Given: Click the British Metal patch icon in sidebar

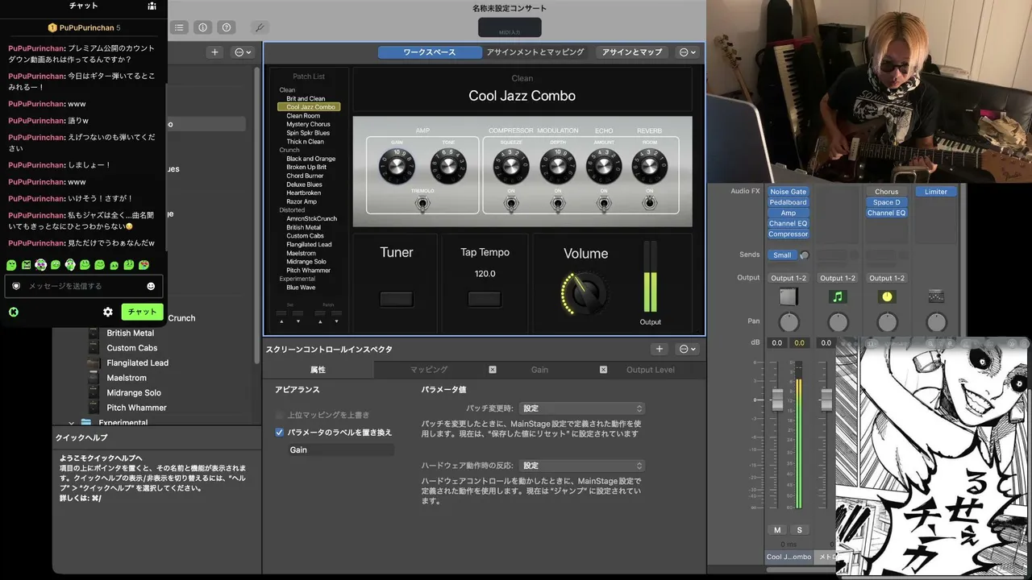Looking at the screenshot, I should [x=94, y=333].
